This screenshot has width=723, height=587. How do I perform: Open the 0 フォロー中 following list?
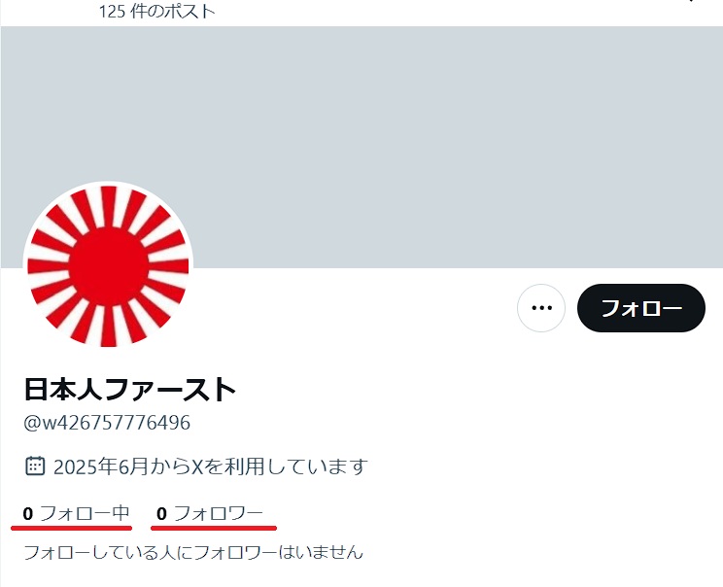coord(76,513)
